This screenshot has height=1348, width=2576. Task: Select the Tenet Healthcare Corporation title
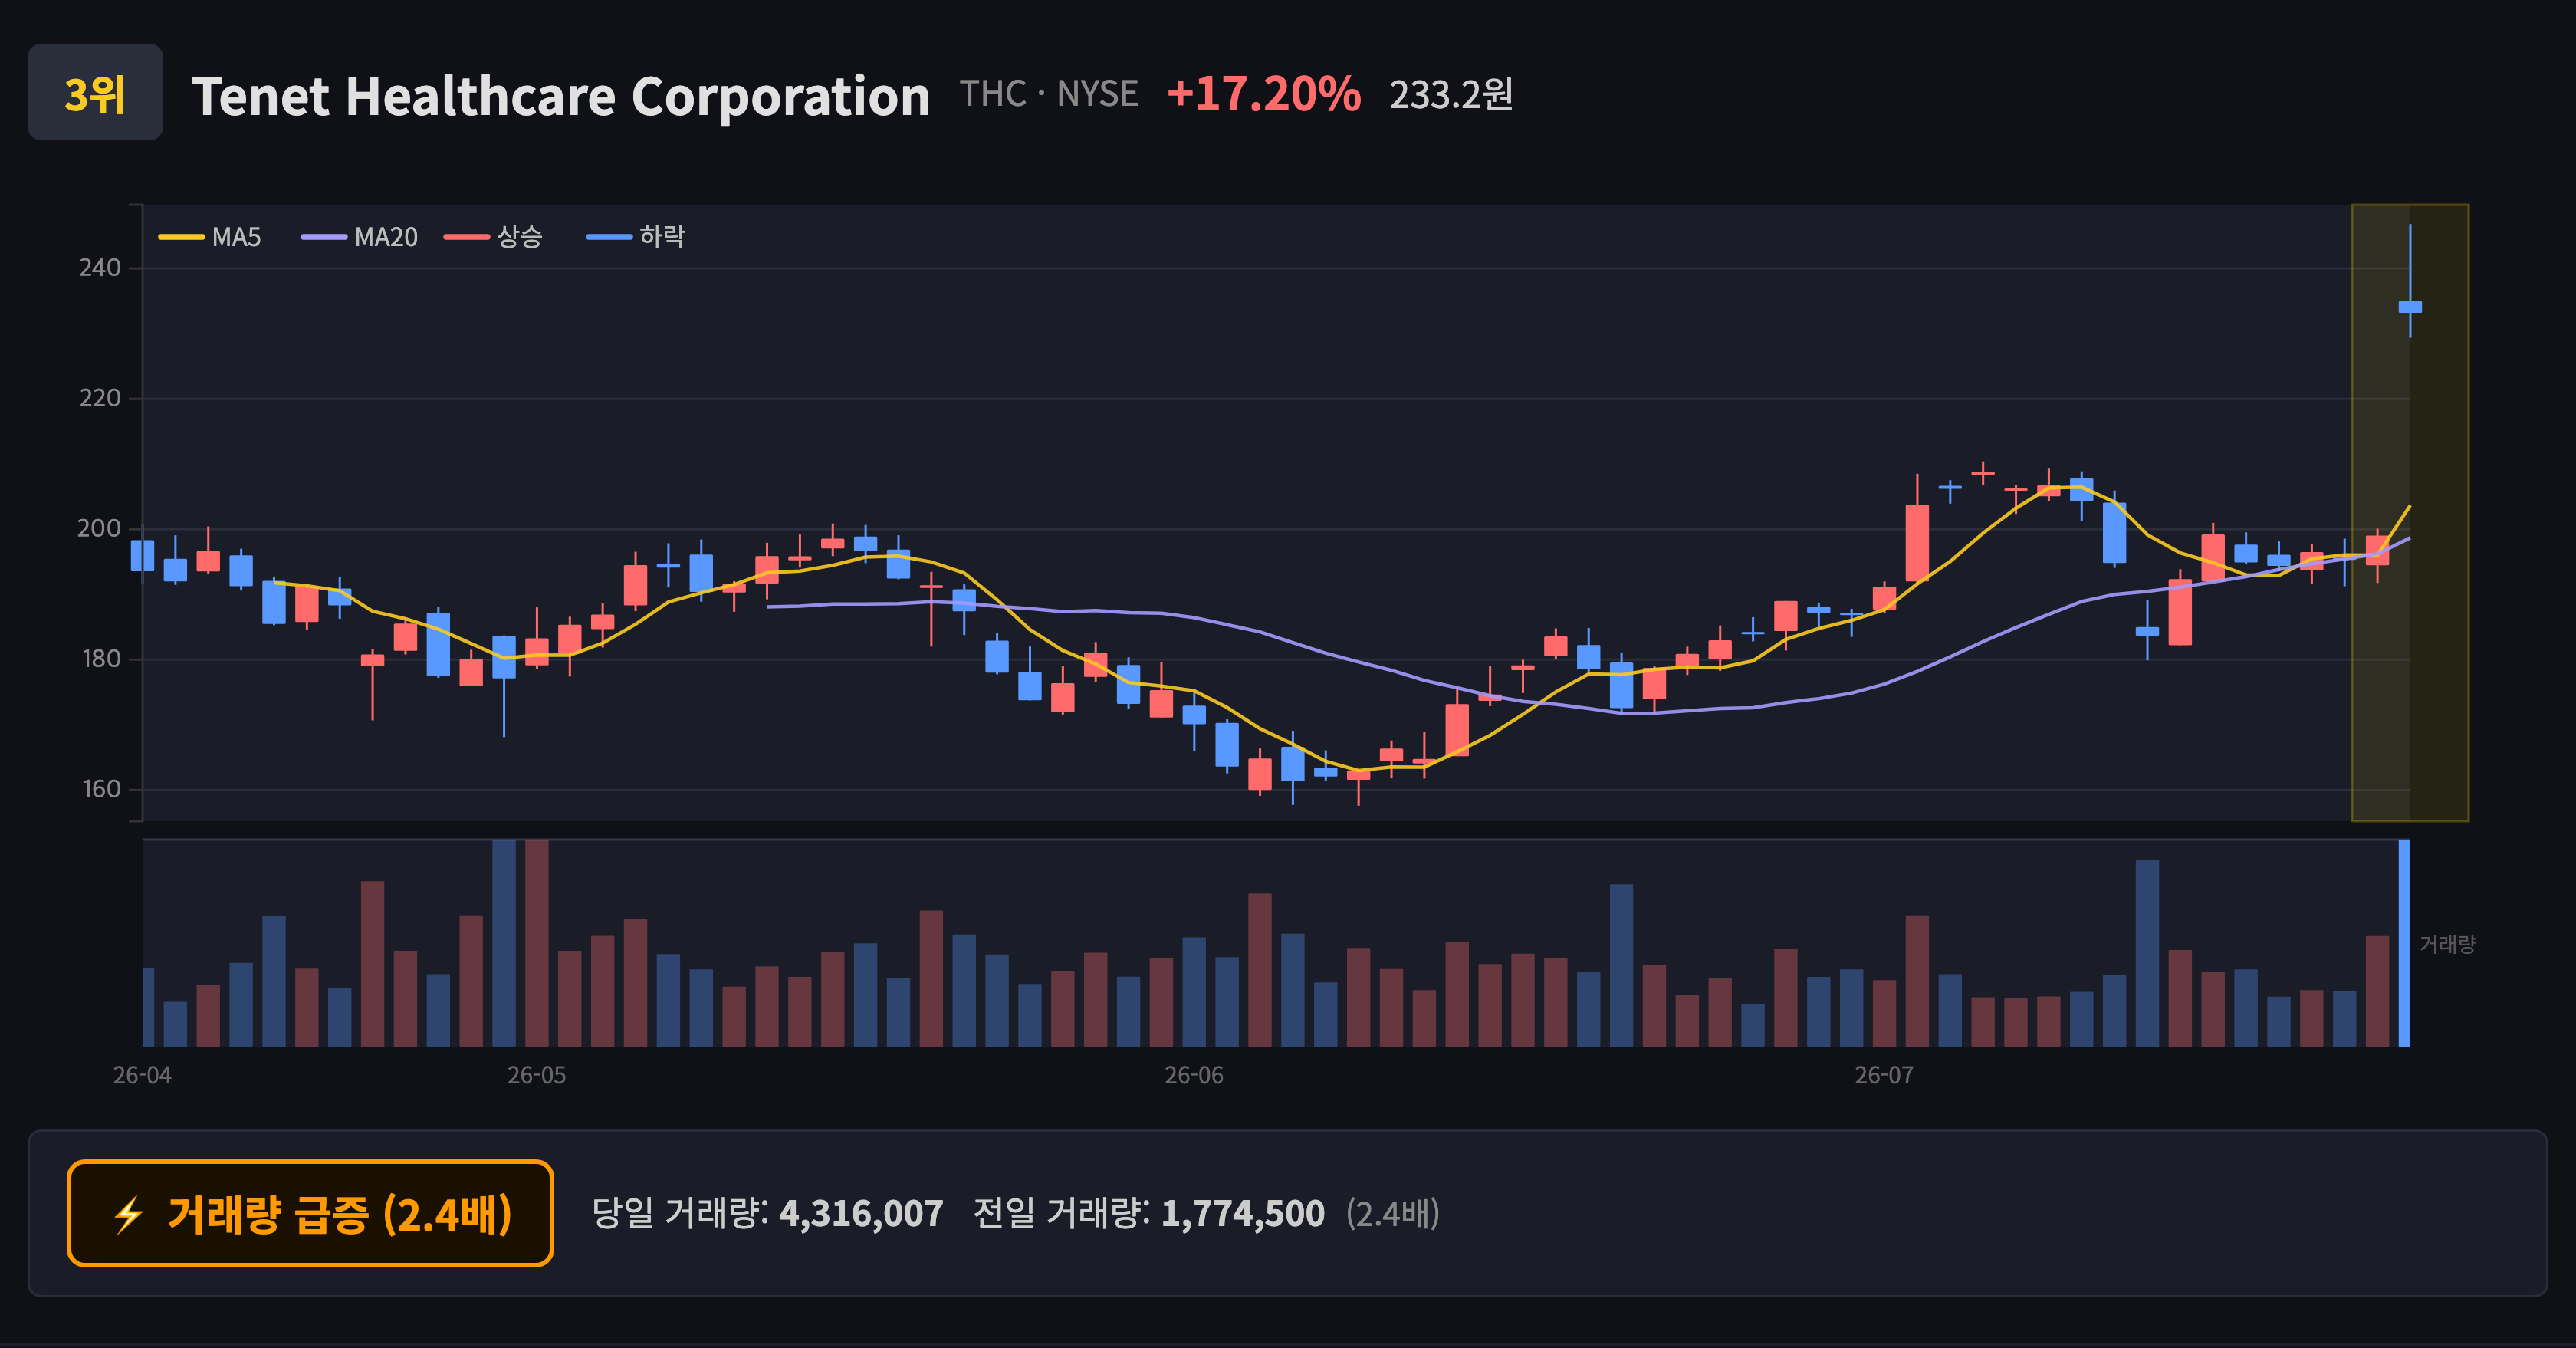click(560, 96)
